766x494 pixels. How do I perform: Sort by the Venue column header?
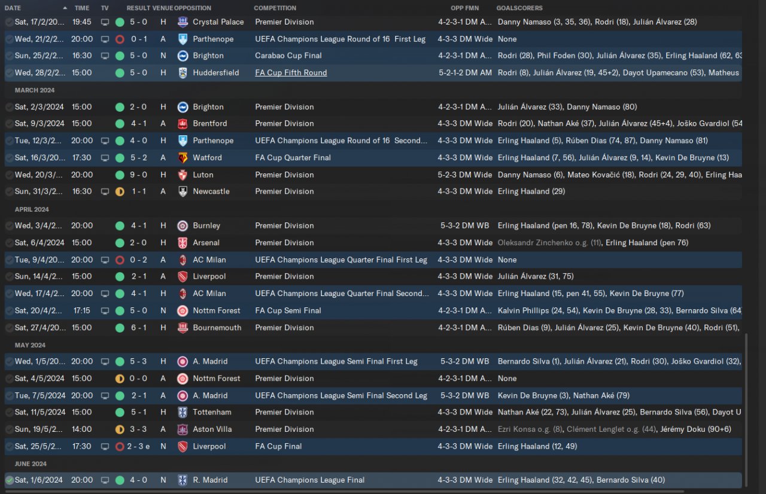click(163, 8)
